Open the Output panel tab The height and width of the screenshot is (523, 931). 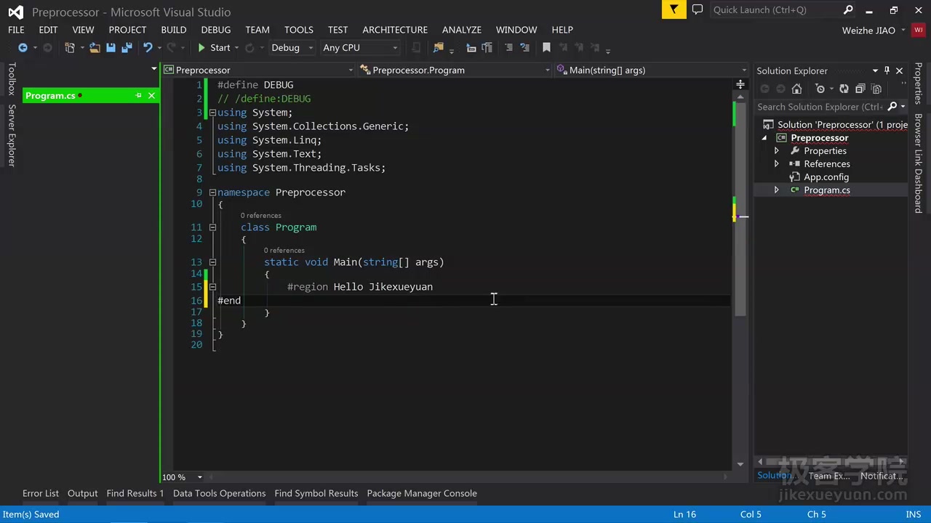[x=82, y=493]
